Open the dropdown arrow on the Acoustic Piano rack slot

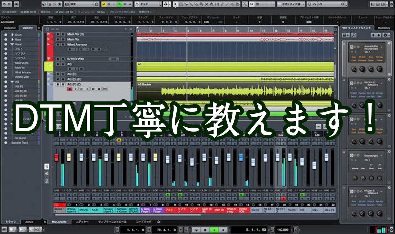[x=381, y=47]
